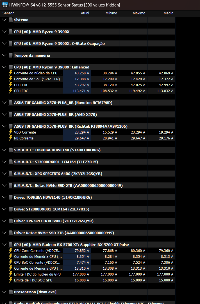Collapse the C-State Ocupação group chevron

4,43
